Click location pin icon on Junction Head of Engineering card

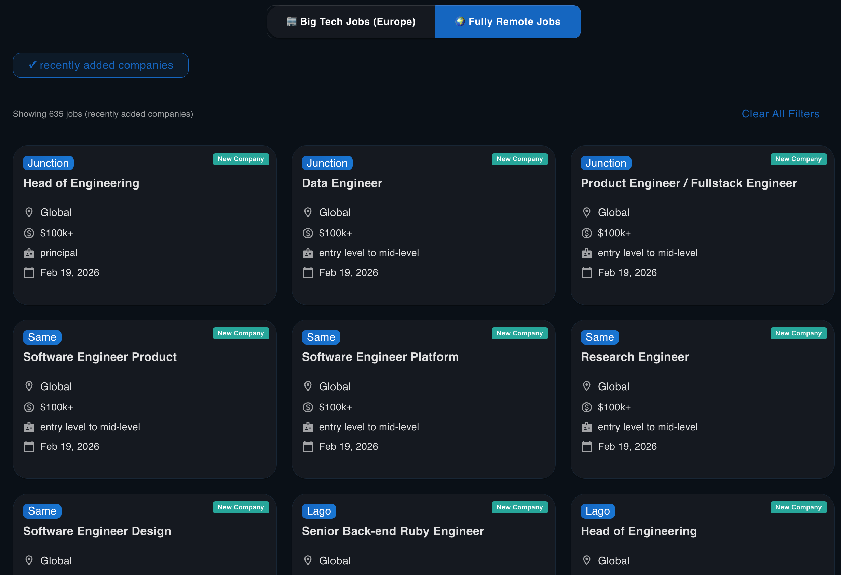[29, 212]
